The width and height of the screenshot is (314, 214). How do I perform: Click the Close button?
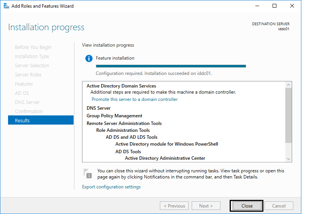(247, 206)
